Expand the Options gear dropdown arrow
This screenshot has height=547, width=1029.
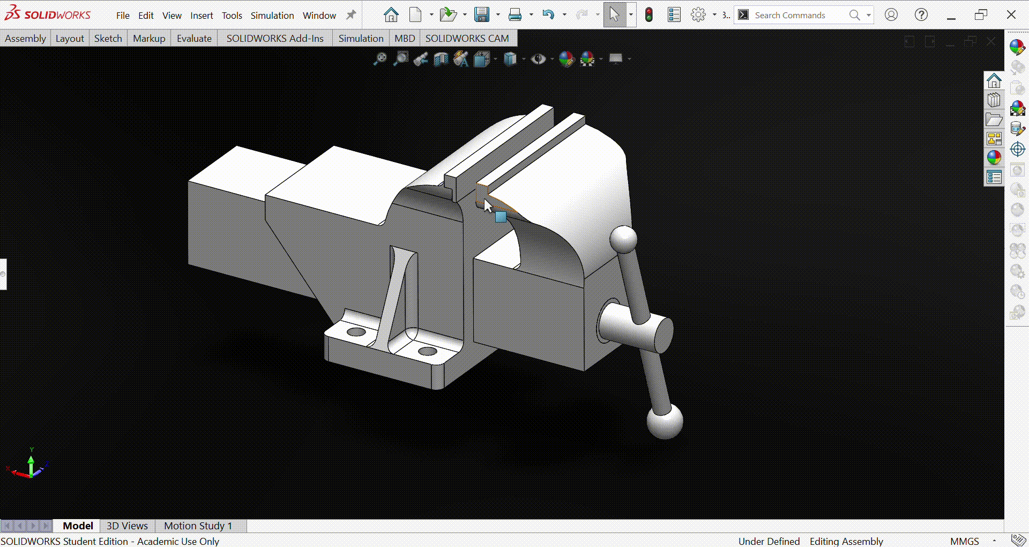click(714, 15)
